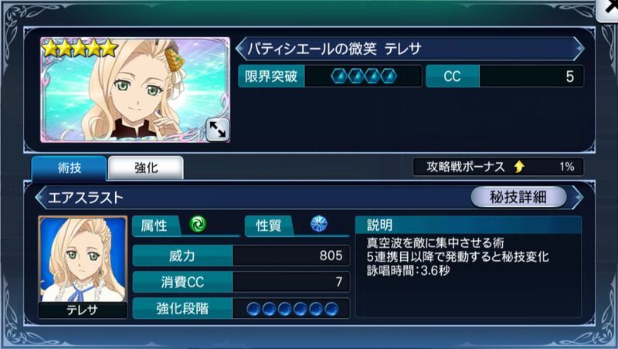Switch to the 術技 tab

tap(69, 168)
